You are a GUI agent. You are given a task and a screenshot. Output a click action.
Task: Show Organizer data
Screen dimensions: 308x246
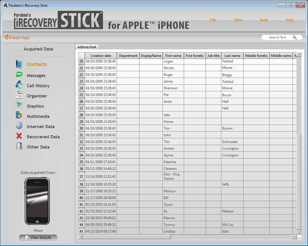click(x=37, y=96)
